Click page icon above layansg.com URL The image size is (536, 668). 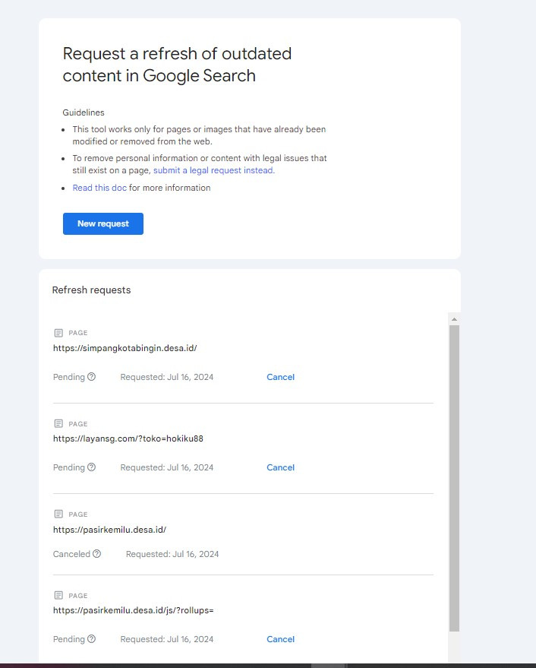(x=58, y=424)
